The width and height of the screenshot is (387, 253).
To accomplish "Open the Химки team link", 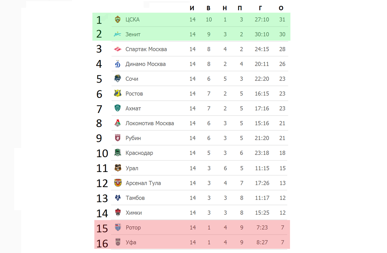I will (x=134, y=213).
